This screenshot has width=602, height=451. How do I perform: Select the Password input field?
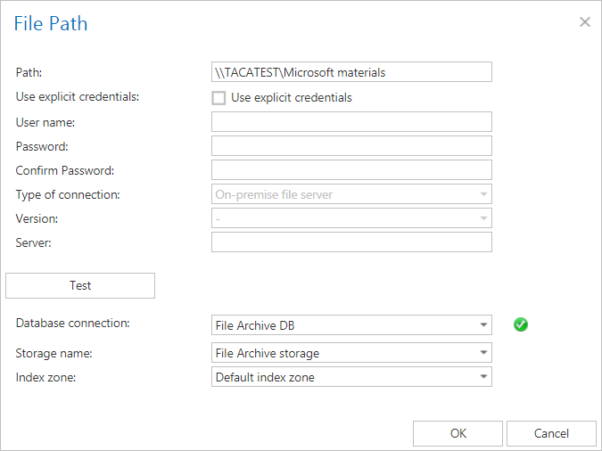coord(351,146)
